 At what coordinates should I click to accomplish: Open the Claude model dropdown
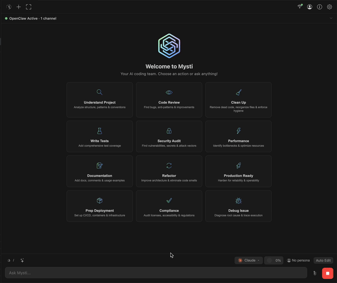[x=249, y=260]
